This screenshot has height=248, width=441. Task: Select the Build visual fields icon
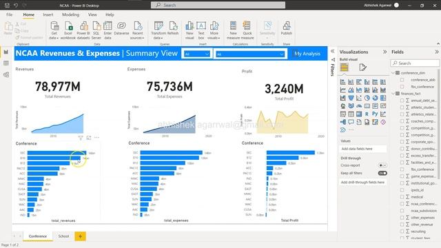pyautogui.click(x=345, y=68)
